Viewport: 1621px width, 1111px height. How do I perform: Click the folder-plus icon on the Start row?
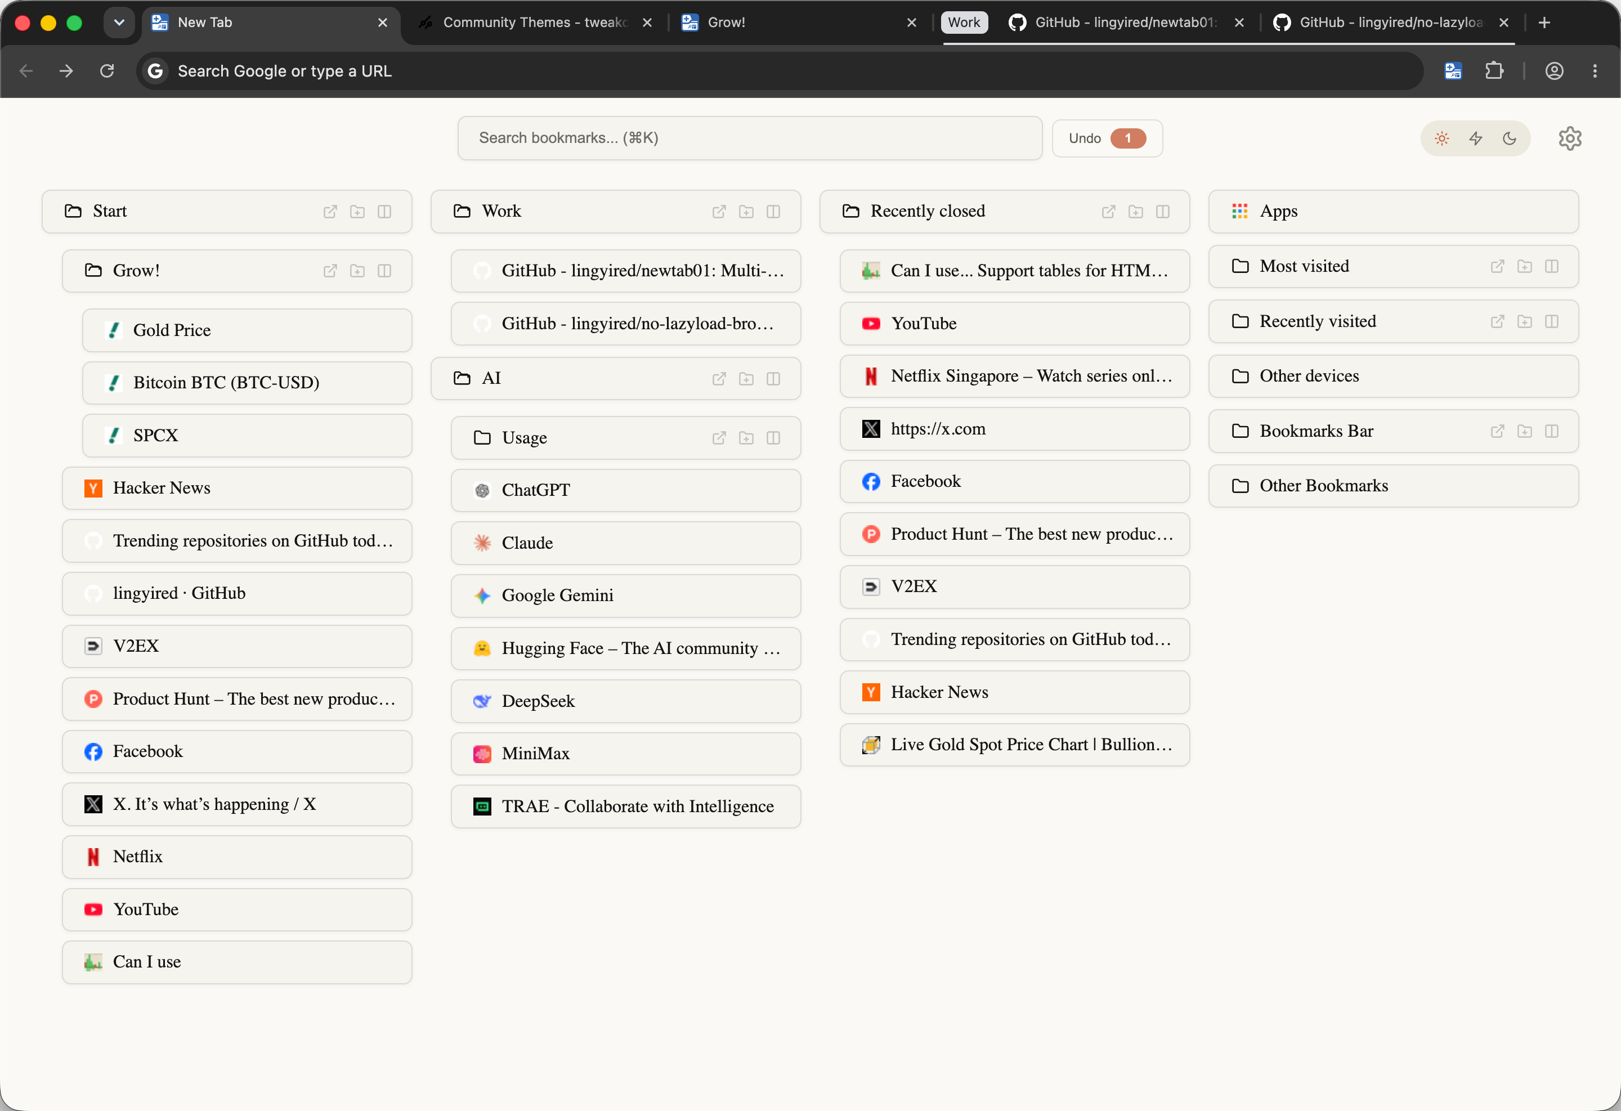pos(357,211)
